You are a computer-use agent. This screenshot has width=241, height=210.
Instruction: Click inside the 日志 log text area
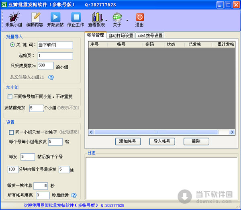tap(161, 178)
